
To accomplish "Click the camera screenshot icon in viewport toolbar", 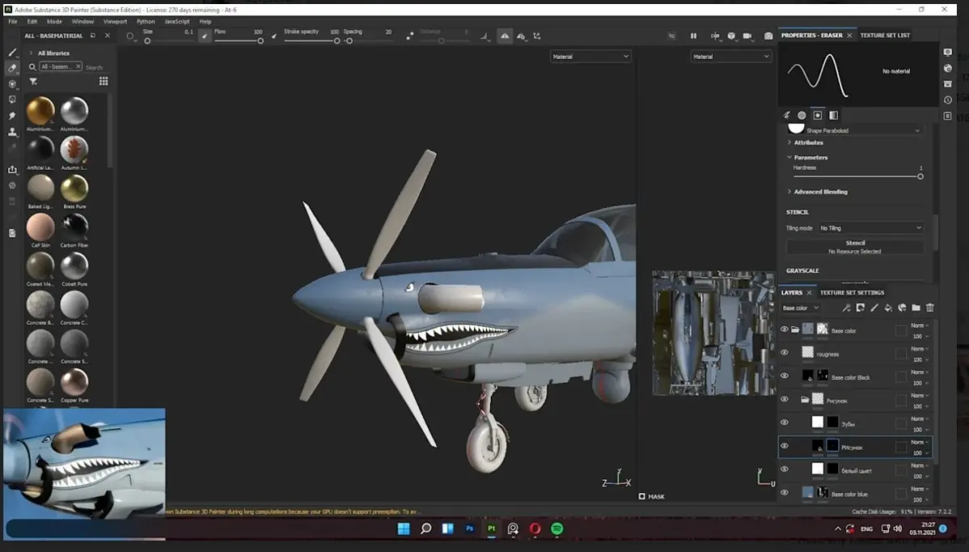I will tap(767, 36).
